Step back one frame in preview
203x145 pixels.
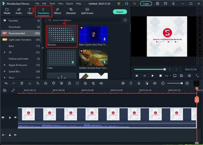(x=137, y=76)
